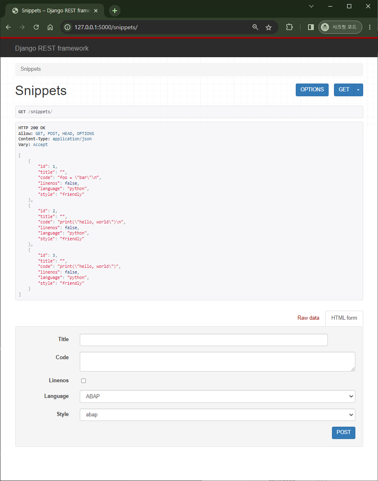Screen dimensions: 378x481
Task: Bookmark this page with the star icon
Action: (269, 27)
